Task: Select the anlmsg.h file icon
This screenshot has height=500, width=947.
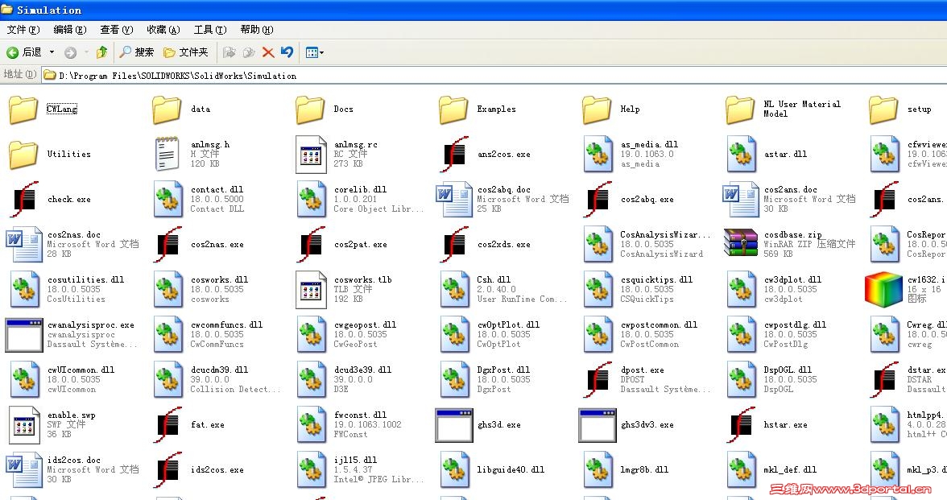Action: pos(167,154)
